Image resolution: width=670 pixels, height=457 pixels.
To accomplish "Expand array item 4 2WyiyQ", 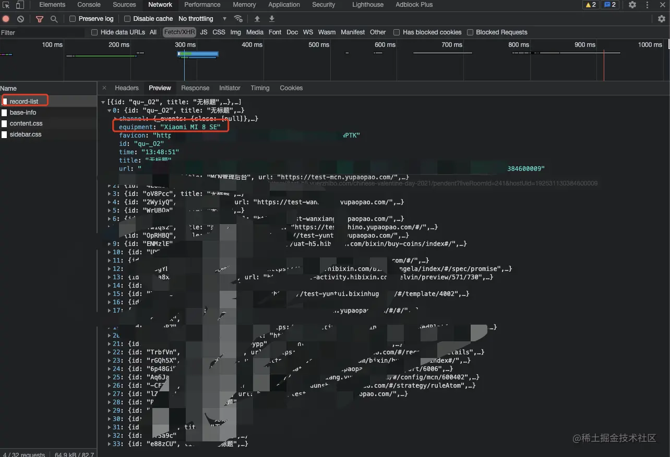I will (x=110, y=202).
